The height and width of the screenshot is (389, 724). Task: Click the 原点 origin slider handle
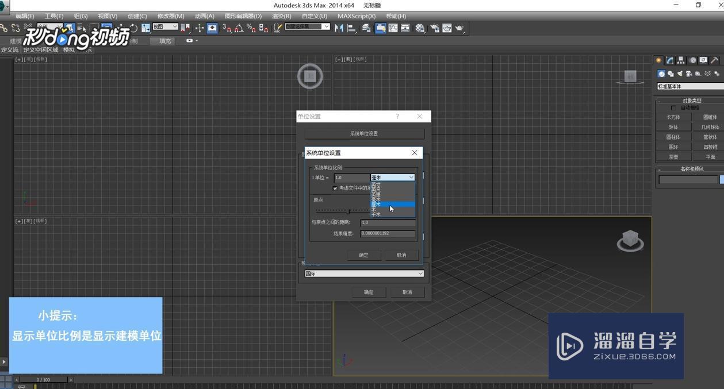click(x=348, y=211)
